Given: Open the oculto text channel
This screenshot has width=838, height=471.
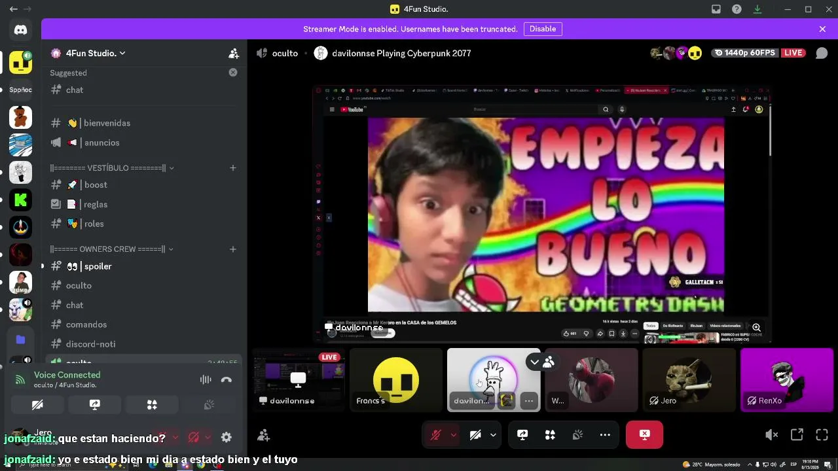Looking at the screenshot, I should [x=144, y=286].
